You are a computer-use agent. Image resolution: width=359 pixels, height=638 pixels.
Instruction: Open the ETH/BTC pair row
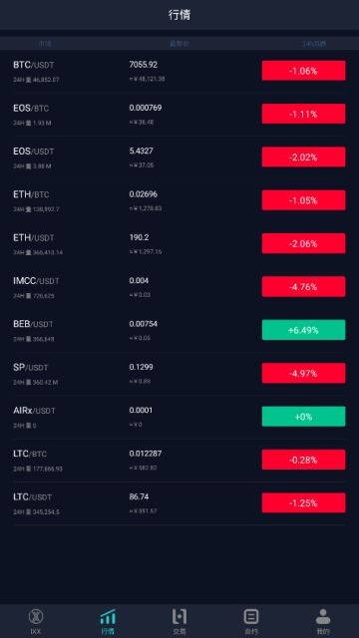[179, 200]
